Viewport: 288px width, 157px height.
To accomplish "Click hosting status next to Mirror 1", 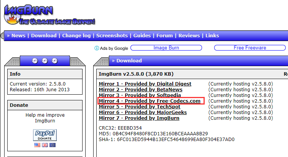I will [x=240, y=84].
